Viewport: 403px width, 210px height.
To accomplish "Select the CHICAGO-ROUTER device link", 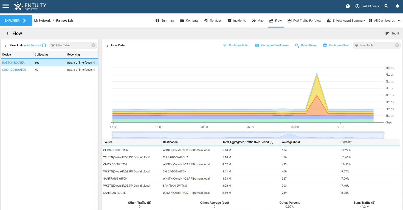I will [14, 70].
